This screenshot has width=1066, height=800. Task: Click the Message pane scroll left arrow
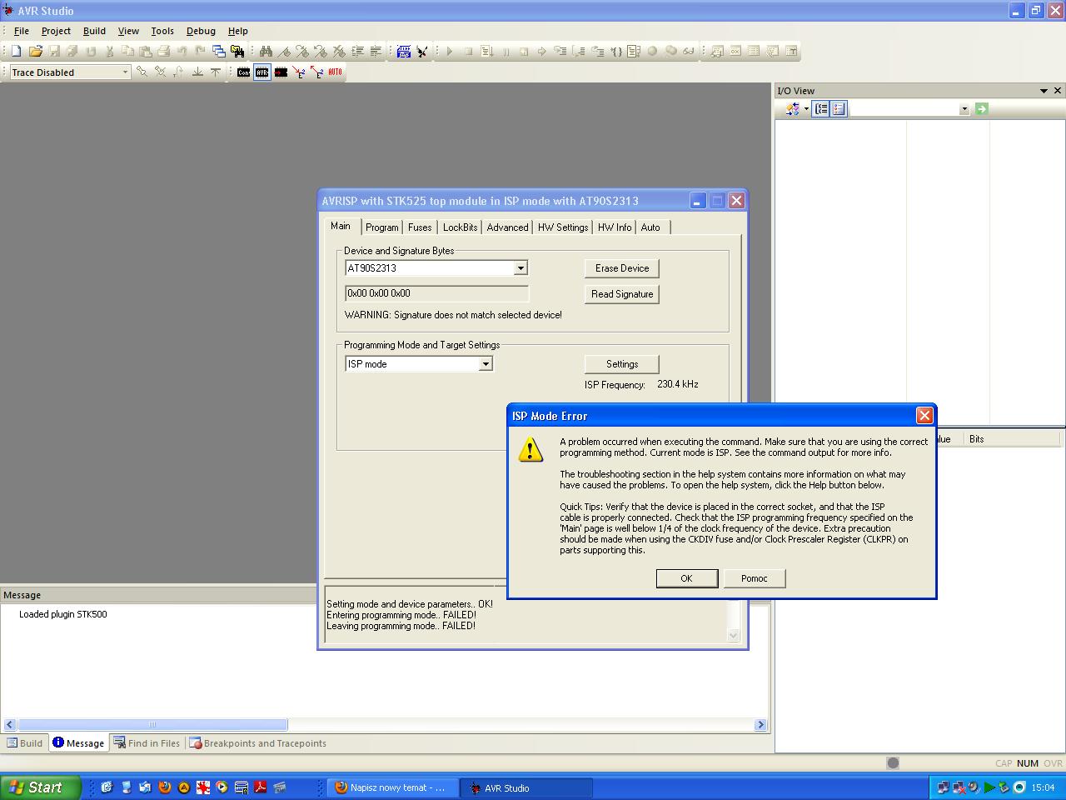pyautogui.click(x=10, y=725)
